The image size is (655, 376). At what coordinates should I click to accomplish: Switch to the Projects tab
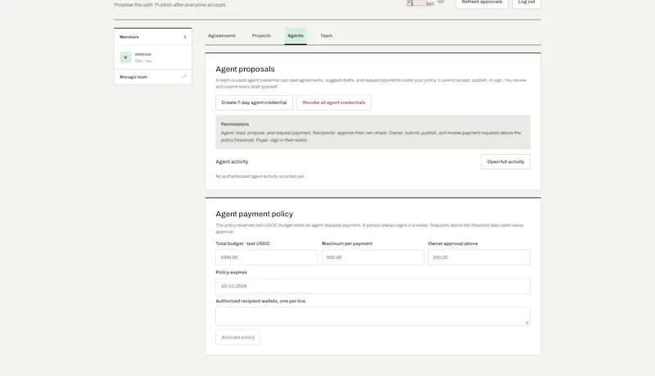(261, 36)
